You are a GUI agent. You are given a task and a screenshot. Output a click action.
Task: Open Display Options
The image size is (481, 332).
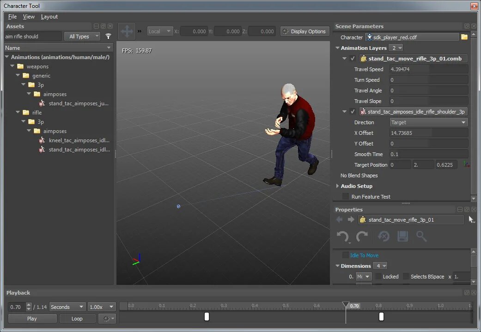pos(304,31)
